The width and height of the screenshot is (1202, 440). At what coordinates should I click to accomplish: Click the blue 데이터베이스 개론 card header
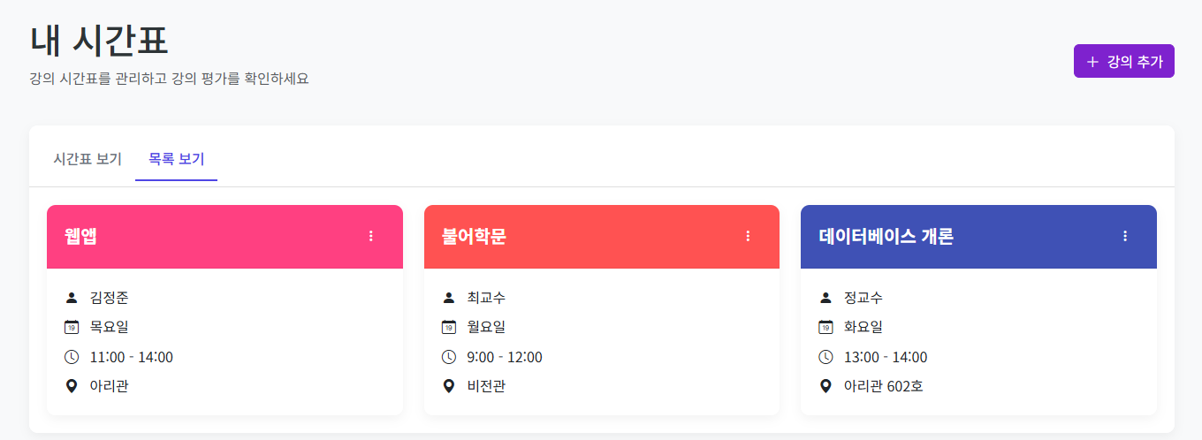1016,236
